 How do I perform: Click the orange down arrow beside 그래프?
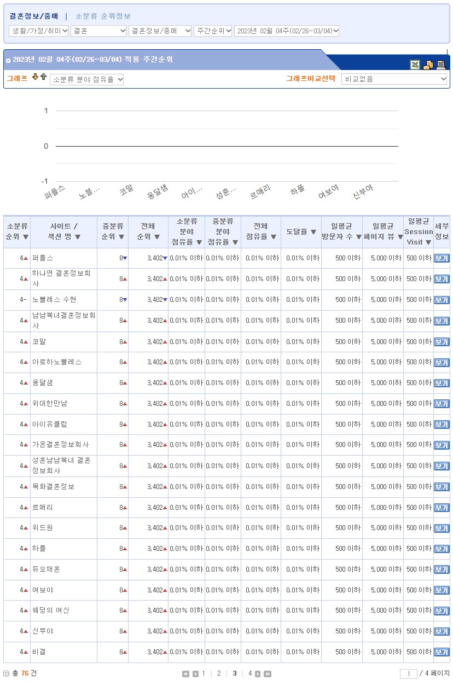[x=36, y=77]
